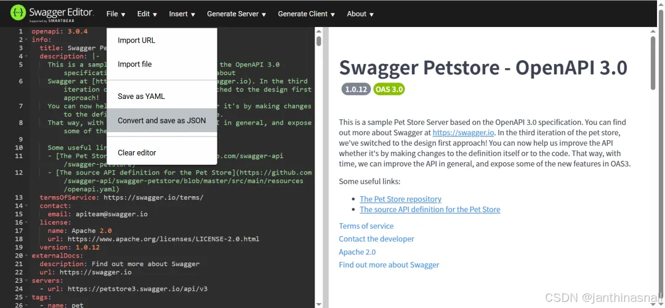Collapse the license block at line 16
Screen dimensions: 665x308
click(26, 223)
